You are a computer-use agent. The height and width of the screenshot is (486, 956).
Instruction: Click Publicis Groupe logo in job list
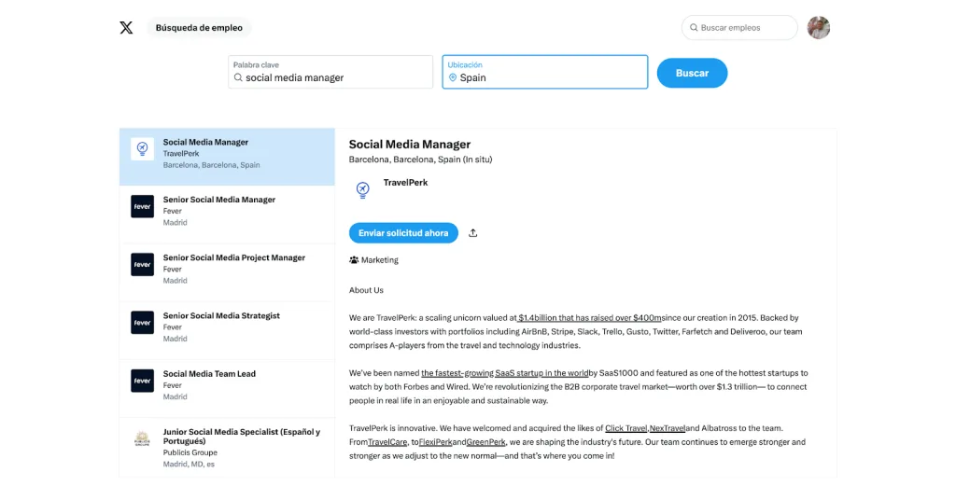[x=142, y=438]
